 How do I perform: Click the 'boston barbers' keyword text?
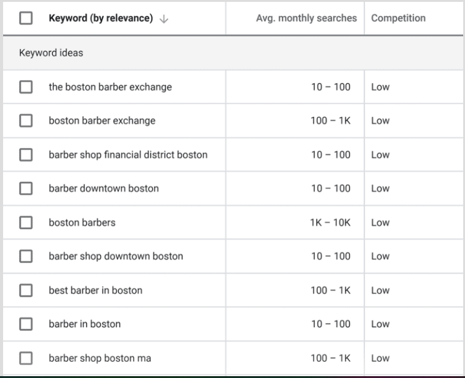[82, 222]
